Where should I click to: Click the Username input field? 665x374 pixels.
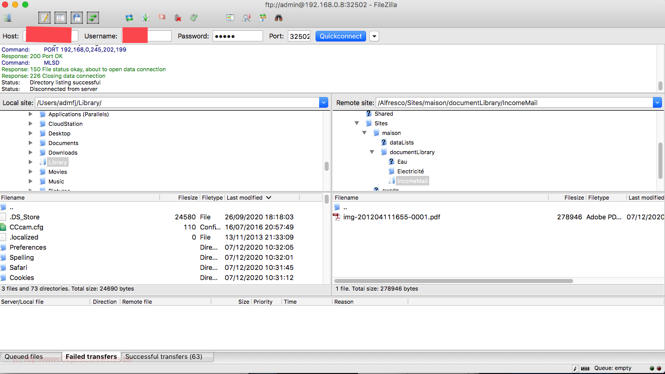(146, 36)
